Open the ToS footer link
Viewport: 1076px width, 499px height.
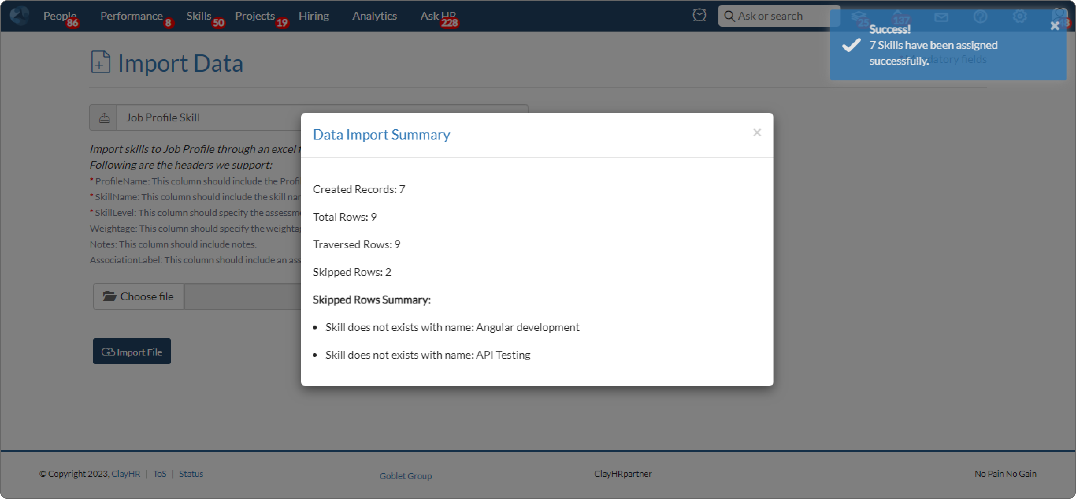pyautogui.click(x=160, y=474)
